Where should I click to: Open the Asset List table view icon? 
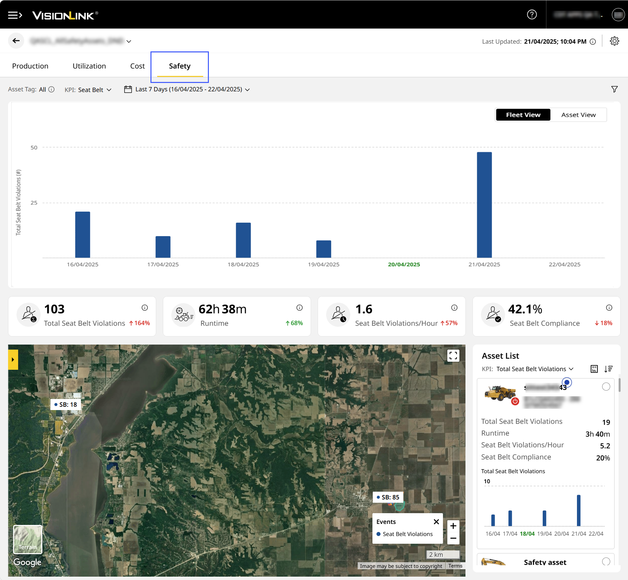tap(594, 369)
